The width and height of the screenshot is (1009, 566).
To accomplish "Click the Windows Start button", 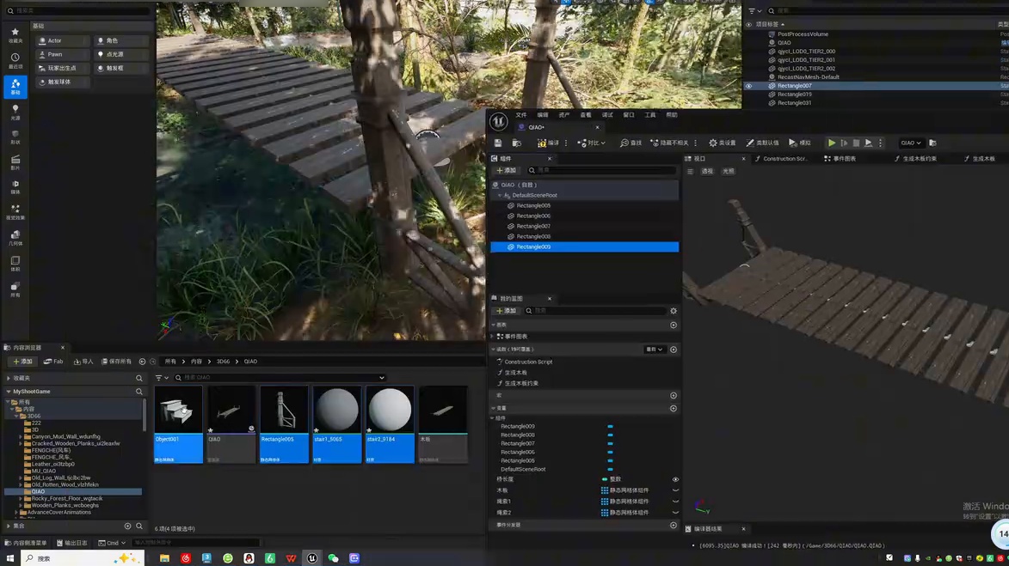I will click(x=10, y=558).
